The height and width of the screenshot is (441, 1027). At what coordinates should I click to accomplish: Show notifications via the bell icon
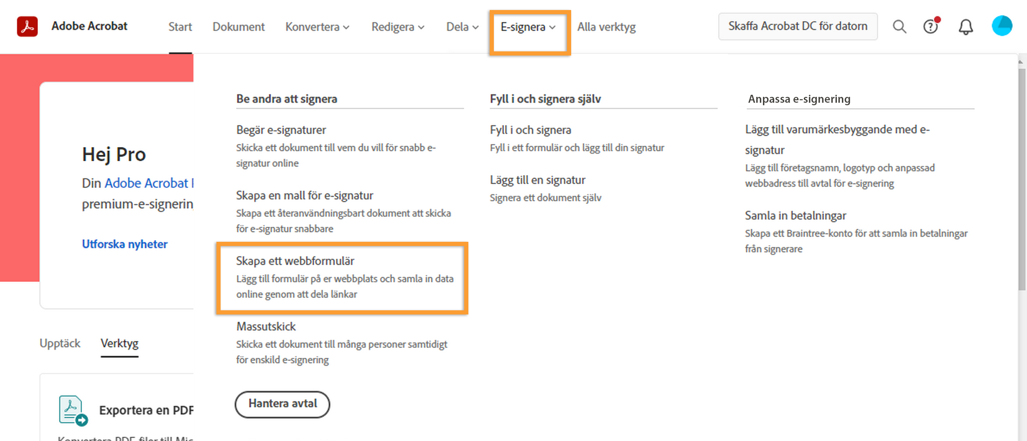tap(965, 27)
